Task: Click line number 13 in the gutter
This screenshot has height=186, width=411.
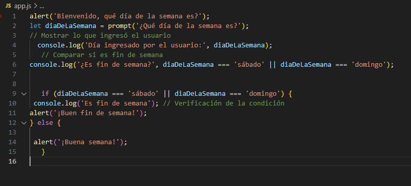Action: (x=12, y=132)
